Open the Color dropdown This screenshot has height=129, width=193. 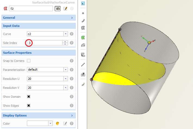50,123
